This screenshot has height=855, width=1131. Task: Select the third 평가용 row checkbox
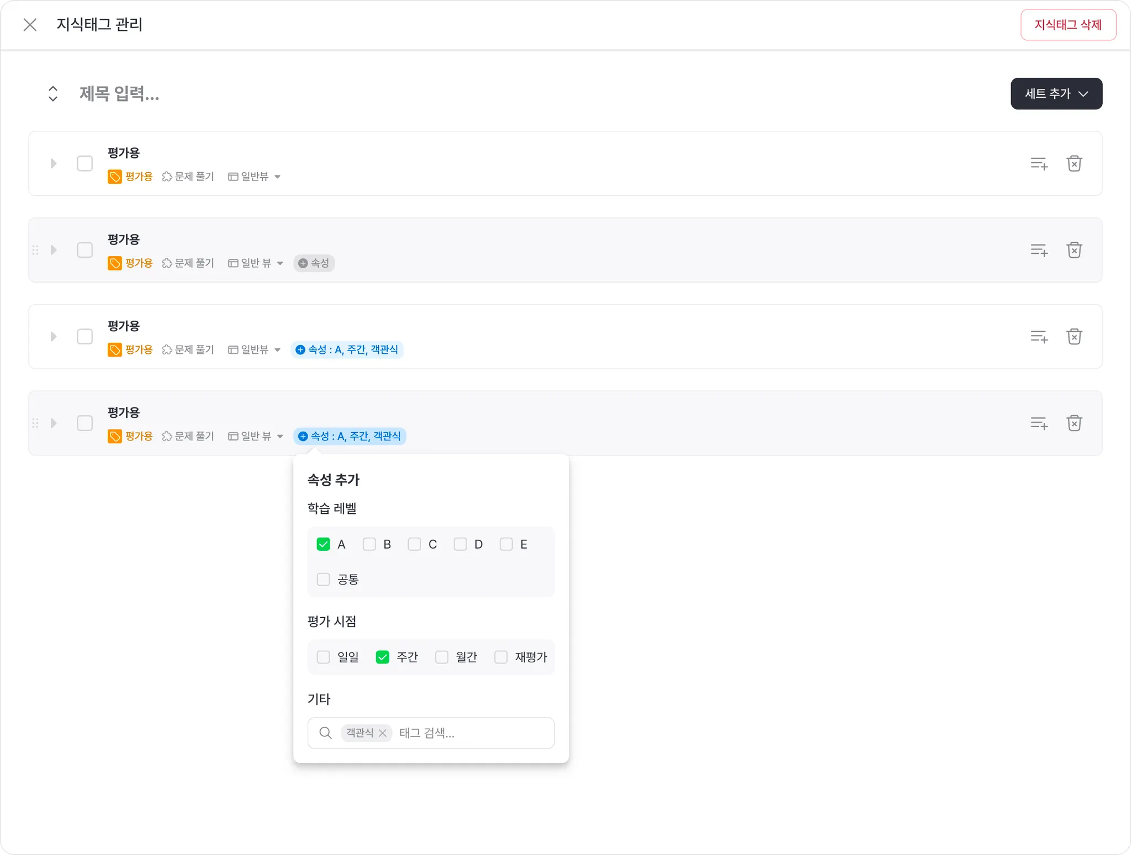[84, 337]
